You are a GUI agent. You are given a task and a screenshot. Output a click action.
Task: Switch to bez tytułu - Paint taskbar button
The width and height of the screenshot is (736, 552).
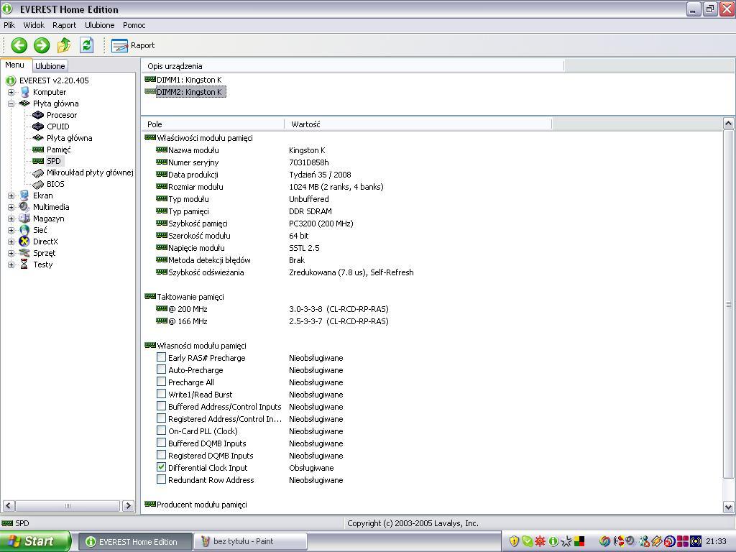tap(249, 541)
